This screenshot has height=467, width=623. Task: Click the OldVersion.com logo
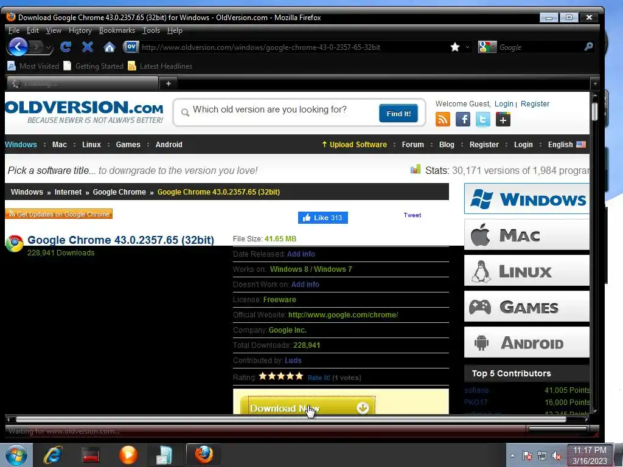coord(84,112)
